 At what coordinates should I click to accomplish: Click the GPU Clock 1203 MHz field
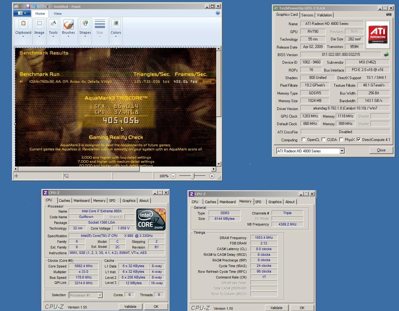point(310,116)
